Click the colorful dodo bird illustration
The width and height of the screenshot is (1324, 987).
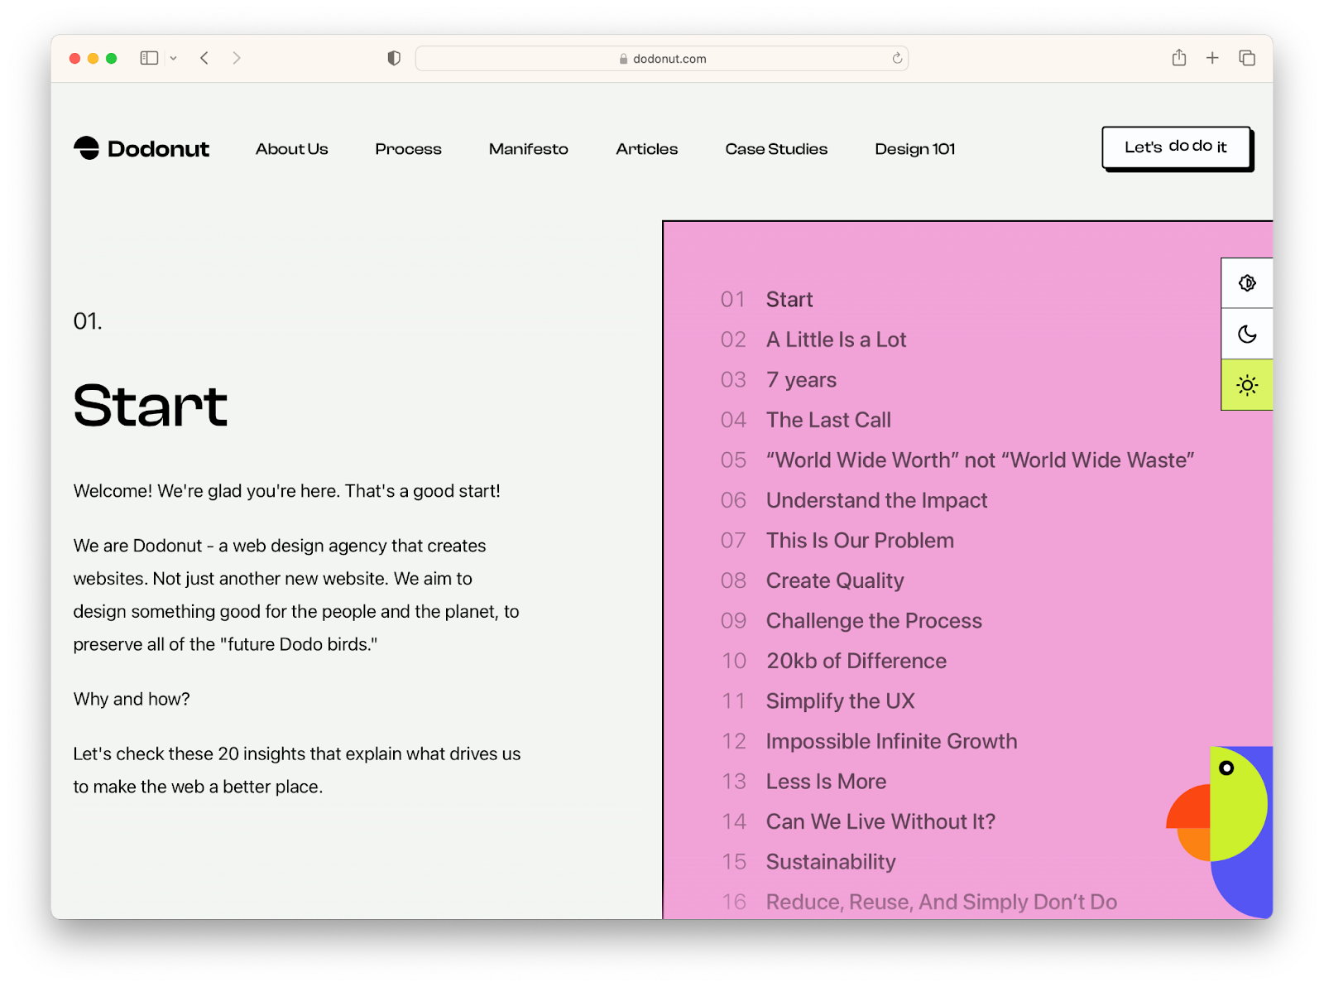click(x=1219, y=831)
